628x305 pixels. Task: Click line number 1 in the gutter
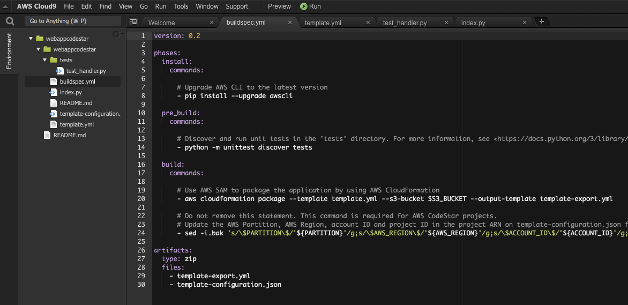(143, 36)
